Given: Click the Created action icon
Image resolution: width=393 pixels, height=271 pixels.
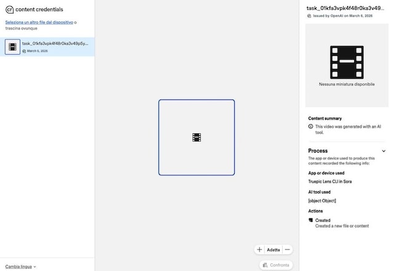Looking at the screenshot, I should (310, 220).
